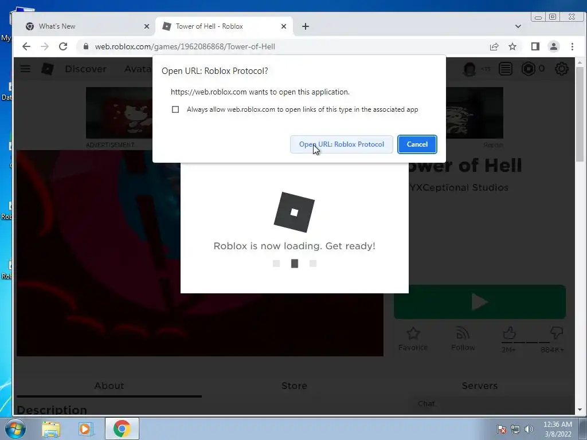The image size is (587, 440).
Task: Open Windows Media Player from taskbar
Action: pyautogui.click(x=85, y=429)
